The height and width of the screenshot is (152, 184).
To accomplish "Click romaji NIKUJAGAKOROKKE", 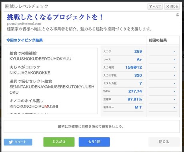I will coord(30,73).
